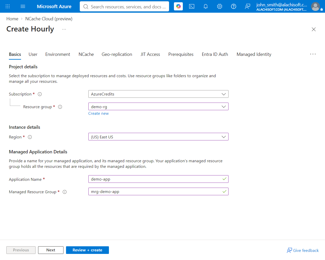
Task: Open NCache Cloud (preview) breadcrumb
Action: click(49, 19)
